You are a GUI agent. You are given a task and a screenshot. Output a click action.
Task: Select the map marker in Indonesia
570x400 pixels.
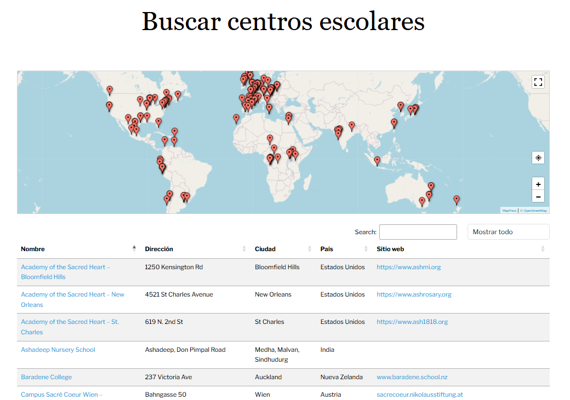[x=377, y=161]
